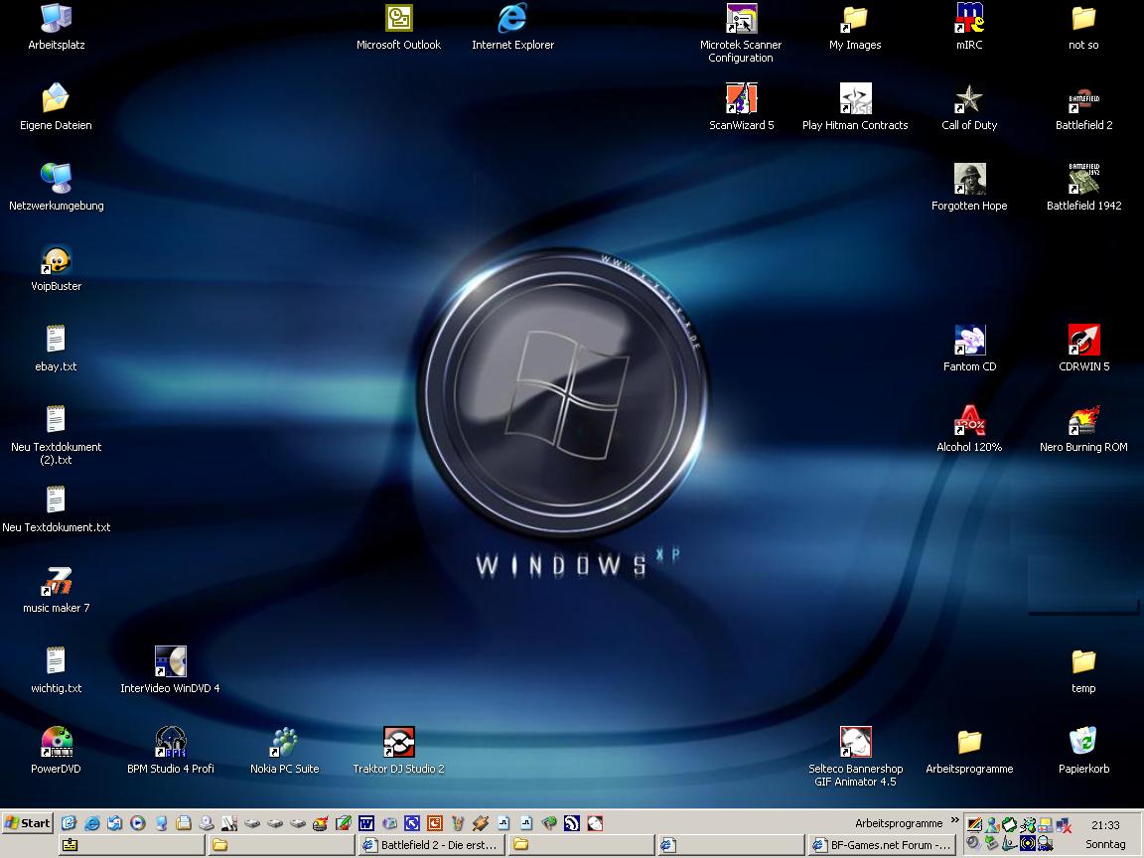Launch music maker 7 shortcut
Viewport: 1144px width, 858px height.
click(57, 590)
